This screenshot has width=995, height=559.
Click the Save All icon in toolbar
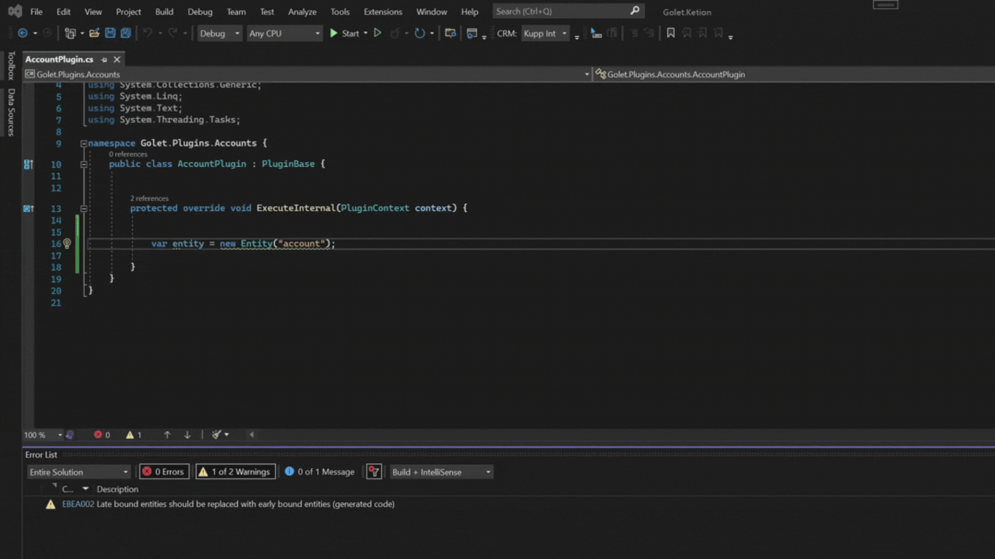[125, 33]
